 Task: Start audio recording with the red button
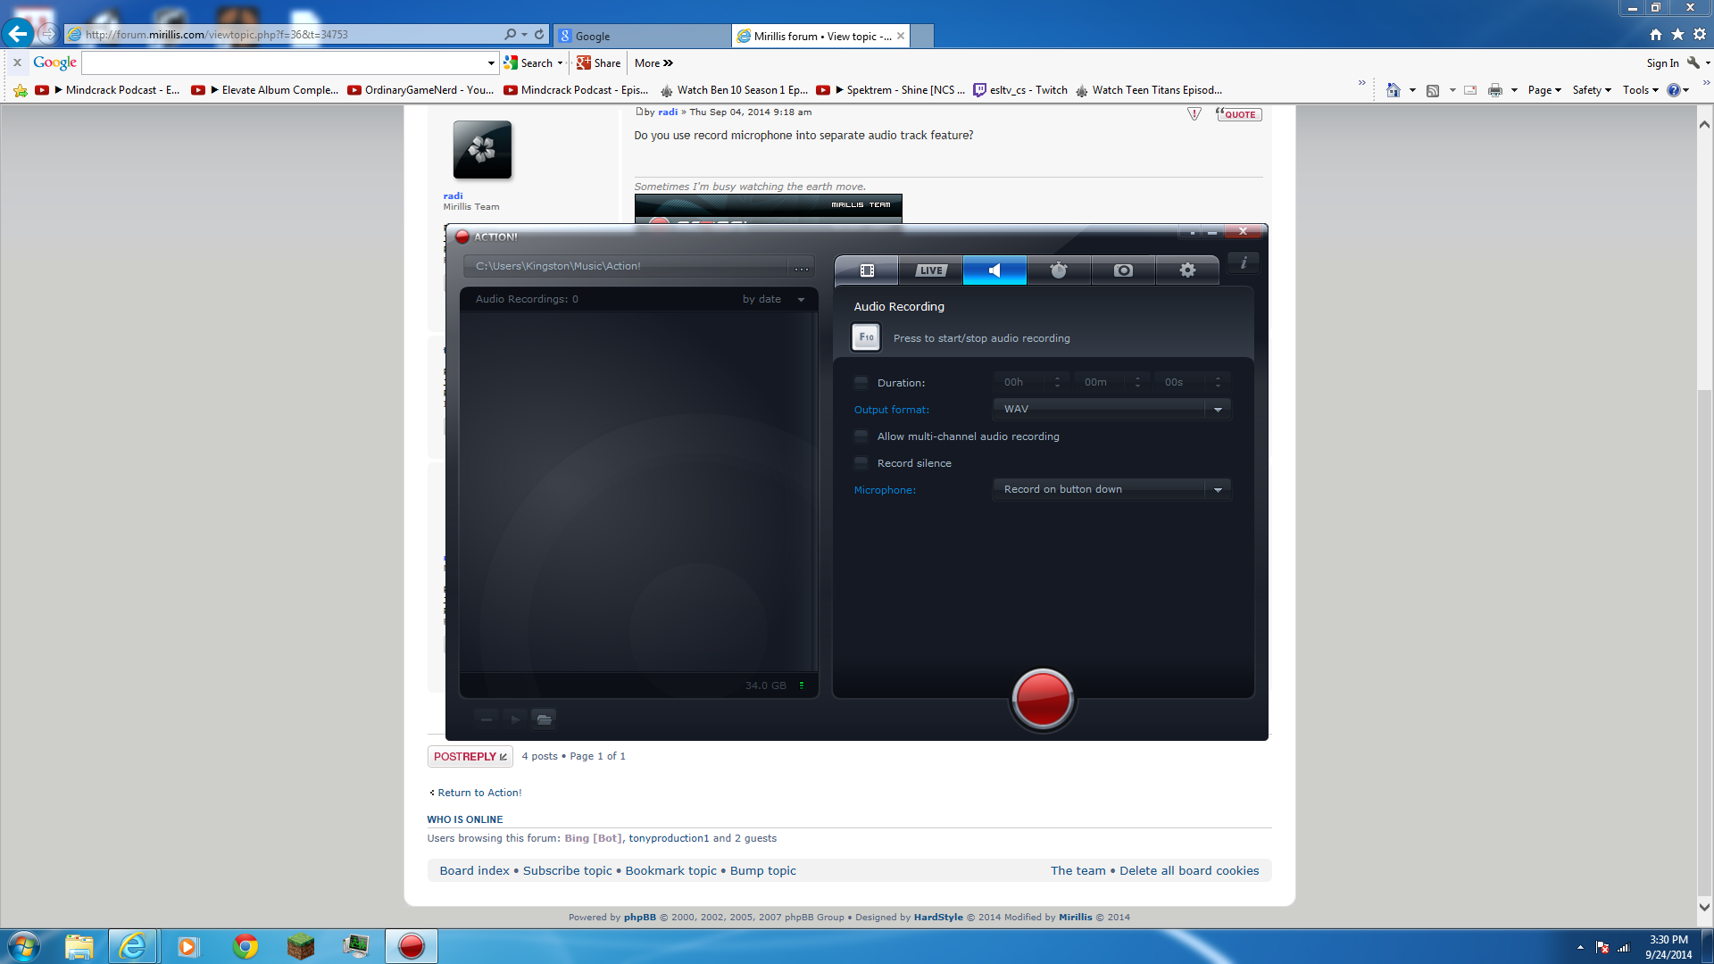point(1042,698)
